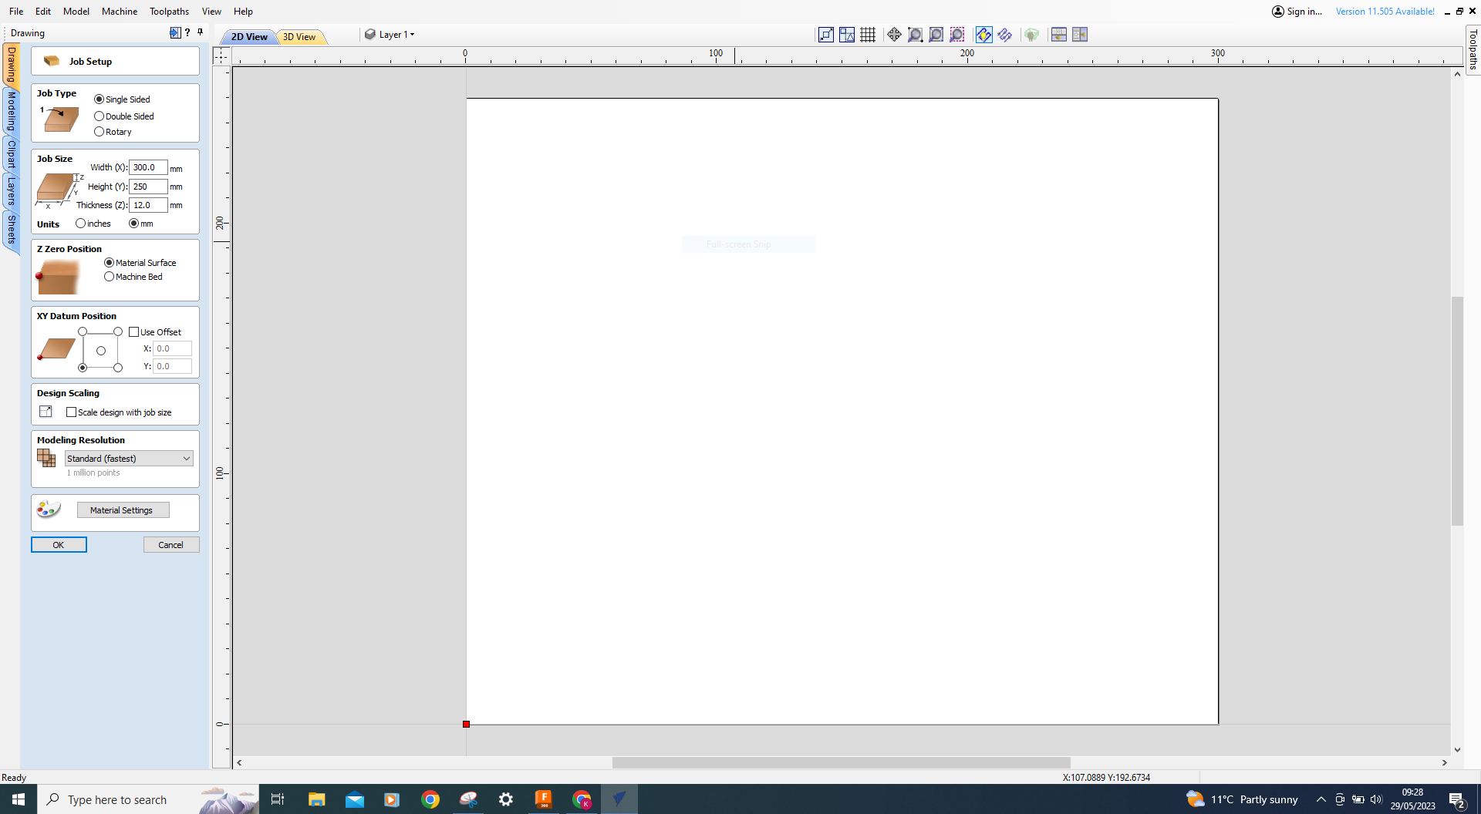Select the Pan view tool

(x=894, y=35)
